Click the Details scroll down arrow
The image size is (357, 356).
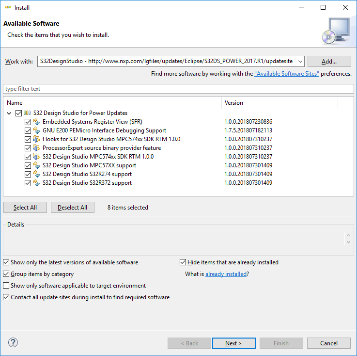[348, 241]
